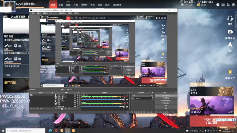Open OBS 工具(T) menu
The width and height of the screenshot is (237, 133).
click(70, 13)
